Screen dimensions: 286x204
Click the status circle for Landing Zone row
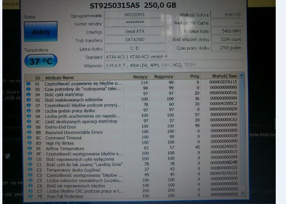[30, 164]
